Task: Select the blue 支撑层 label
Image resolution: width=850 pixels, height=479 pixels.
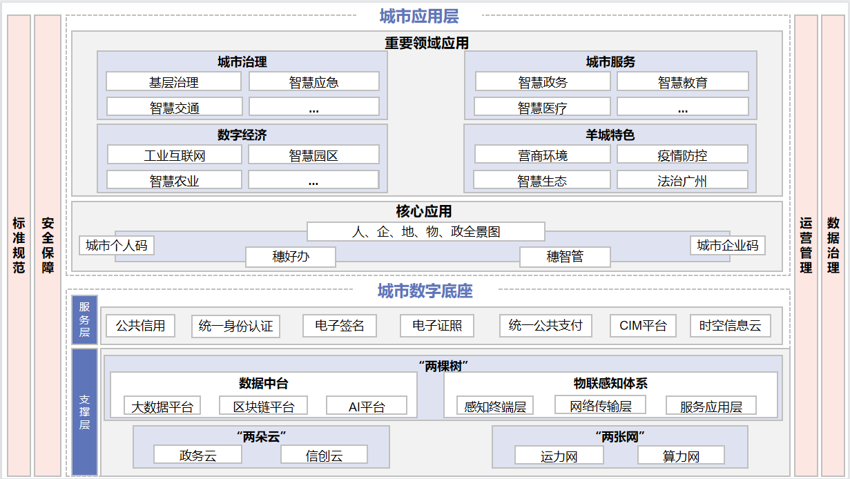Action: (84, 412)
